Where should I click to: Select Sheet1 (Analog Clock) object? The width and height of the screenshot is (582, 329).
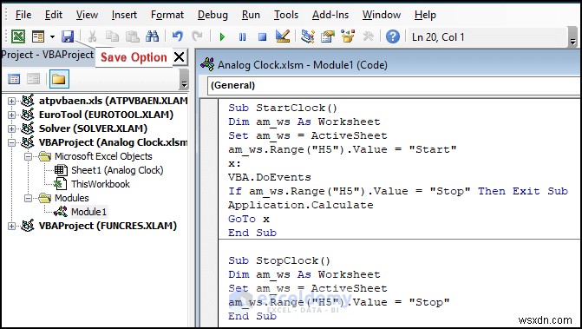point(117,170)
